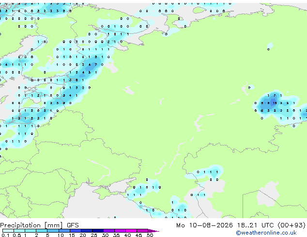Pick the 2–5 mm legend color
Viewport: 307px width, 237px height.
click(x=42, y=231)
